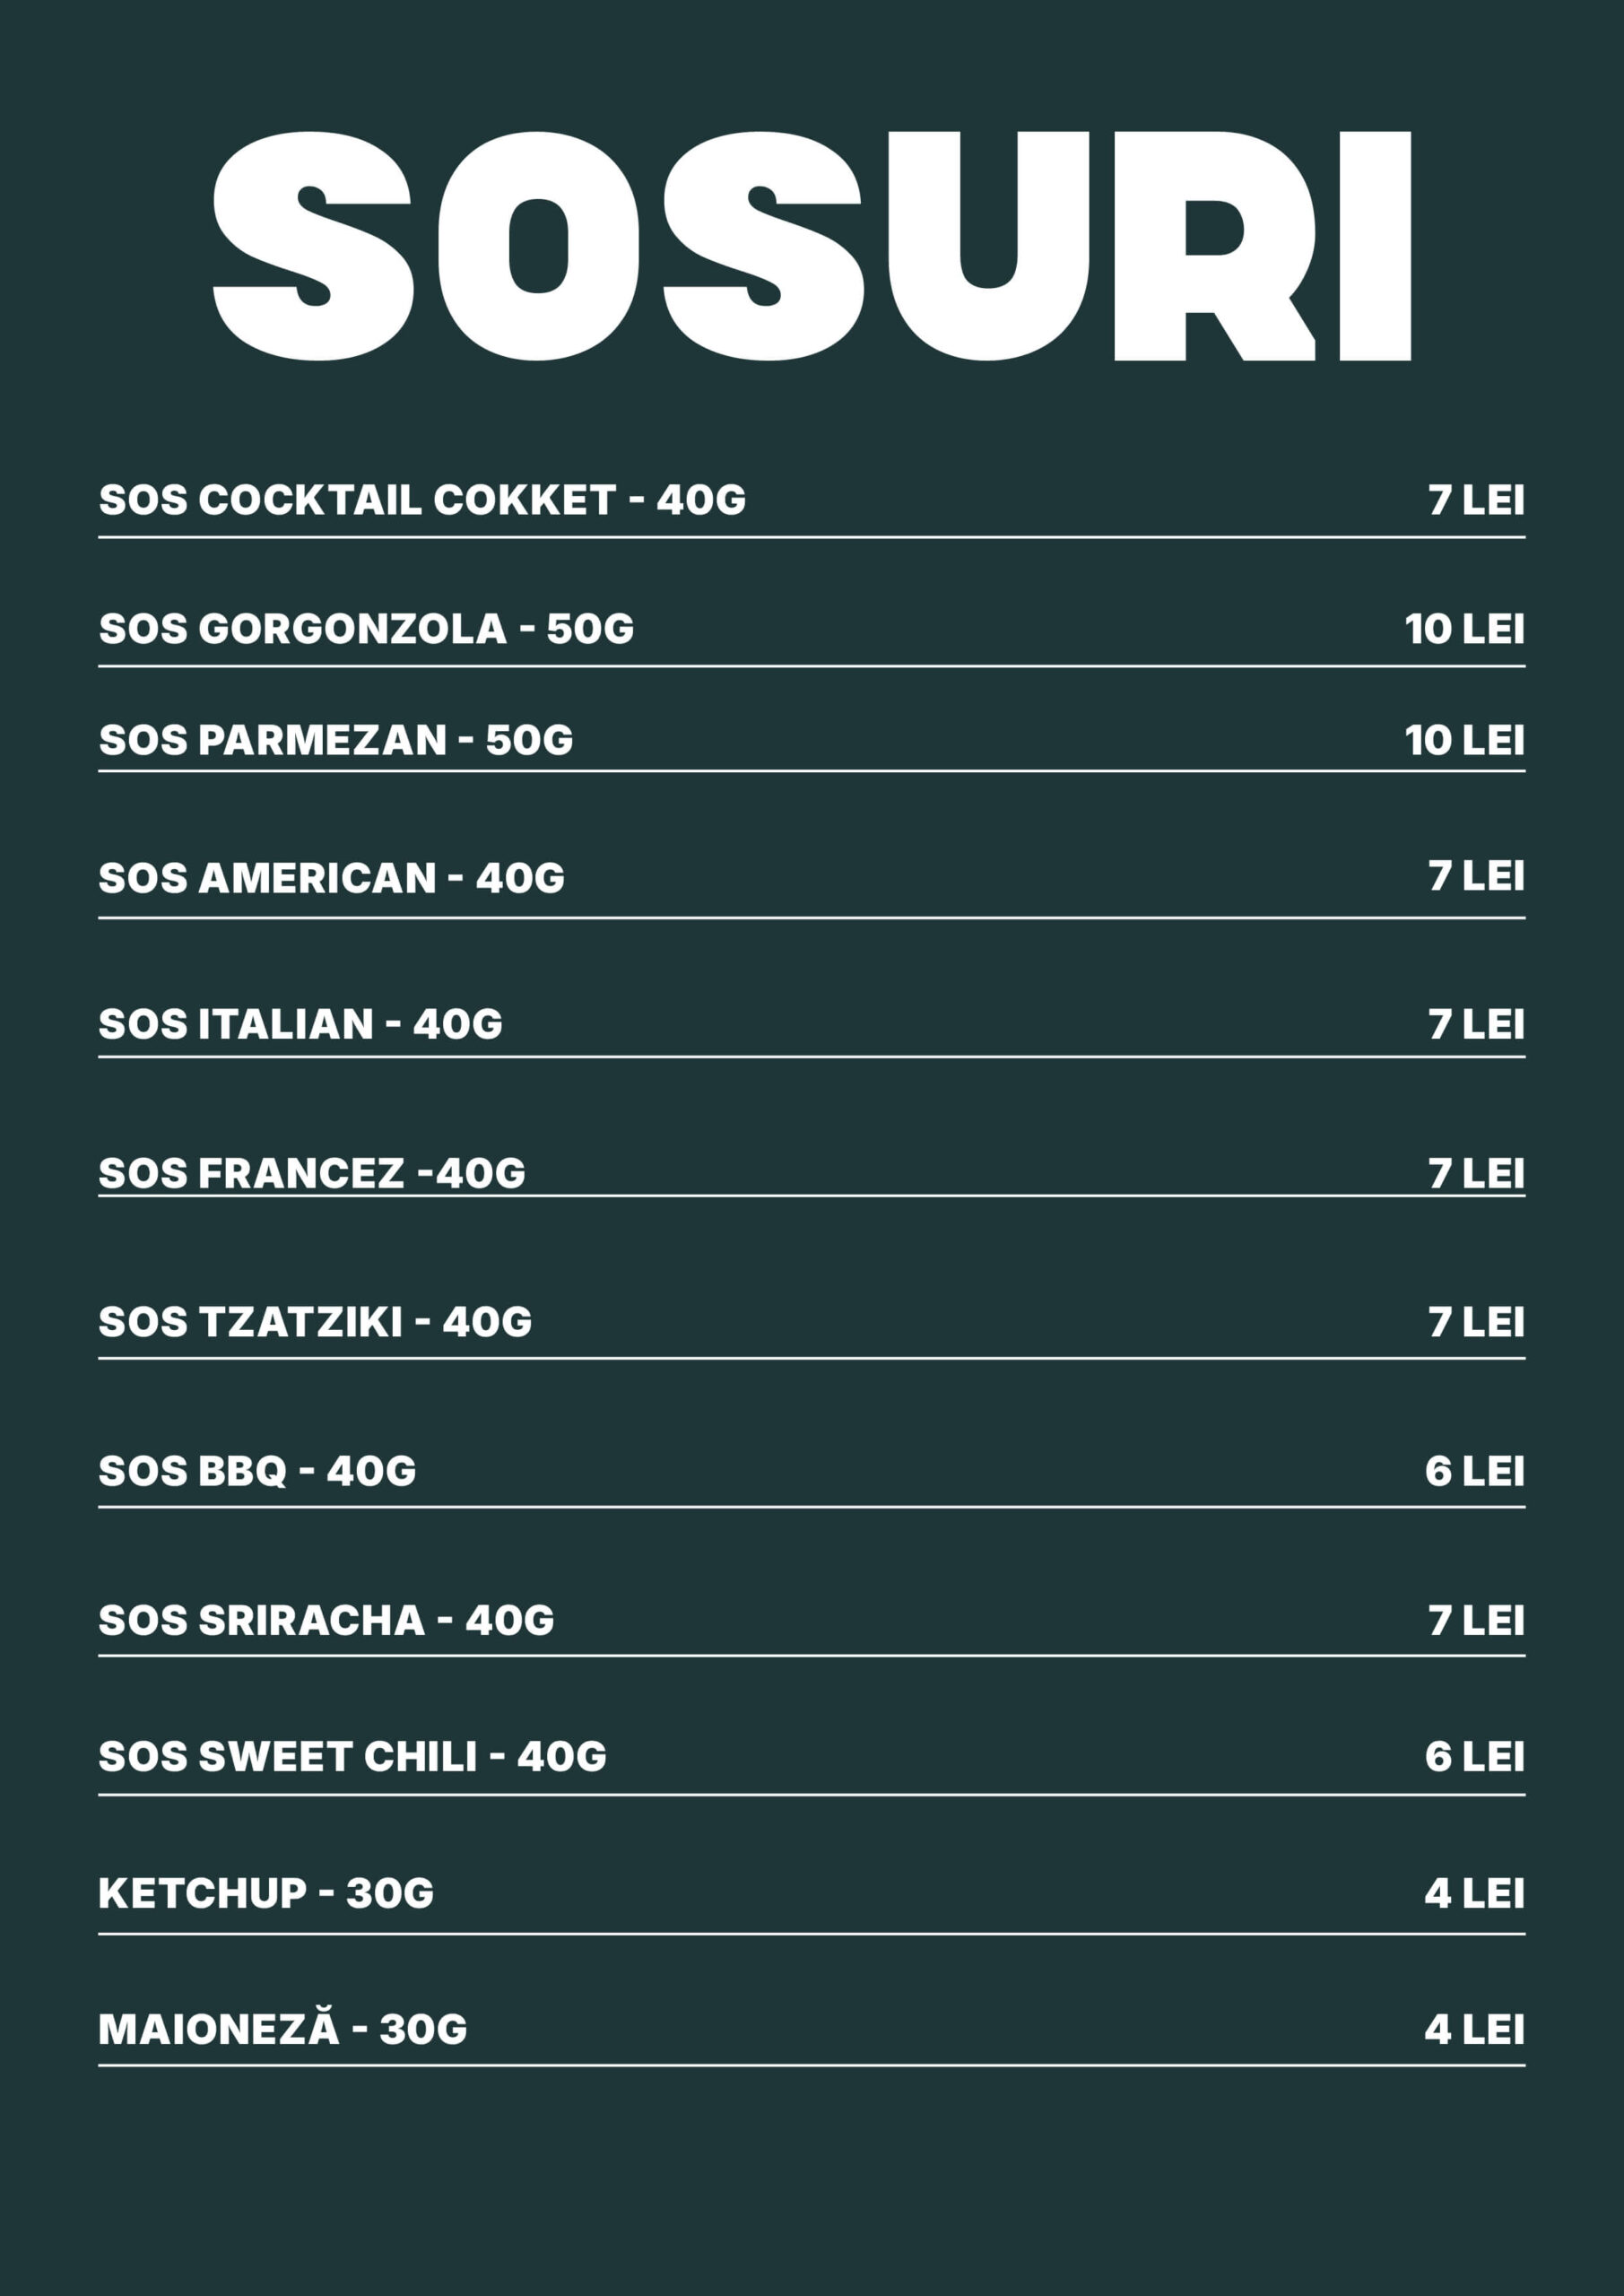The width and height of the screenshot is (1624, 2296).
Task: Click the 4 LEI price beside Maioneză
Action: pyautogui.click(x=1474, y=2029)
